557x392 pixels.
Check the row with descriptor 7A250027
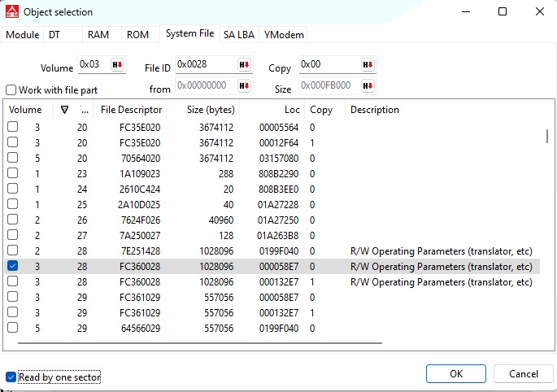[x=13, y=235]
